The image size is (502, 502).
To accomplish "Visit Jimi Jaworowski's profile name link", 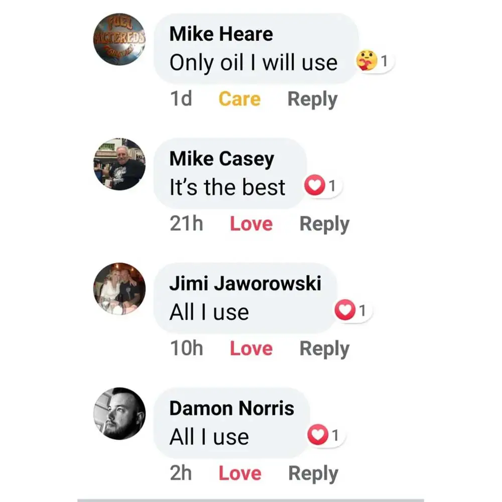I will (245, 283).
